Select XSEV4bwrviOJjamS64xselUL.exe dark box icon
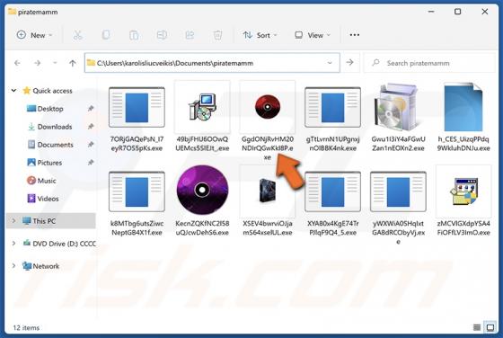The width and height of the screenshot is (503, 338). coord(268,191)
